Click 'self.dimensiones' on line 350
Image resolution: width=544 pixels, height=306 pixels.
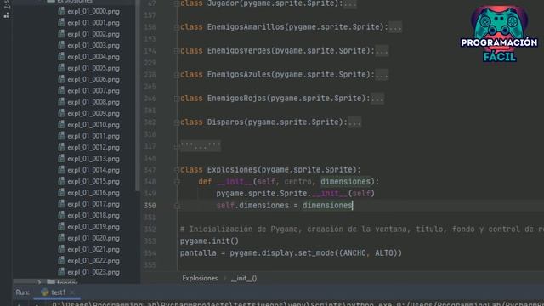[x=252, y=206]
